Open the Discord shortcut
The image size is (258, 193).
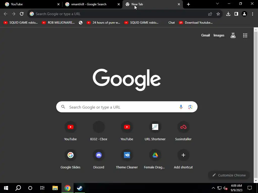pyautogui.click(x=99, y=159)
